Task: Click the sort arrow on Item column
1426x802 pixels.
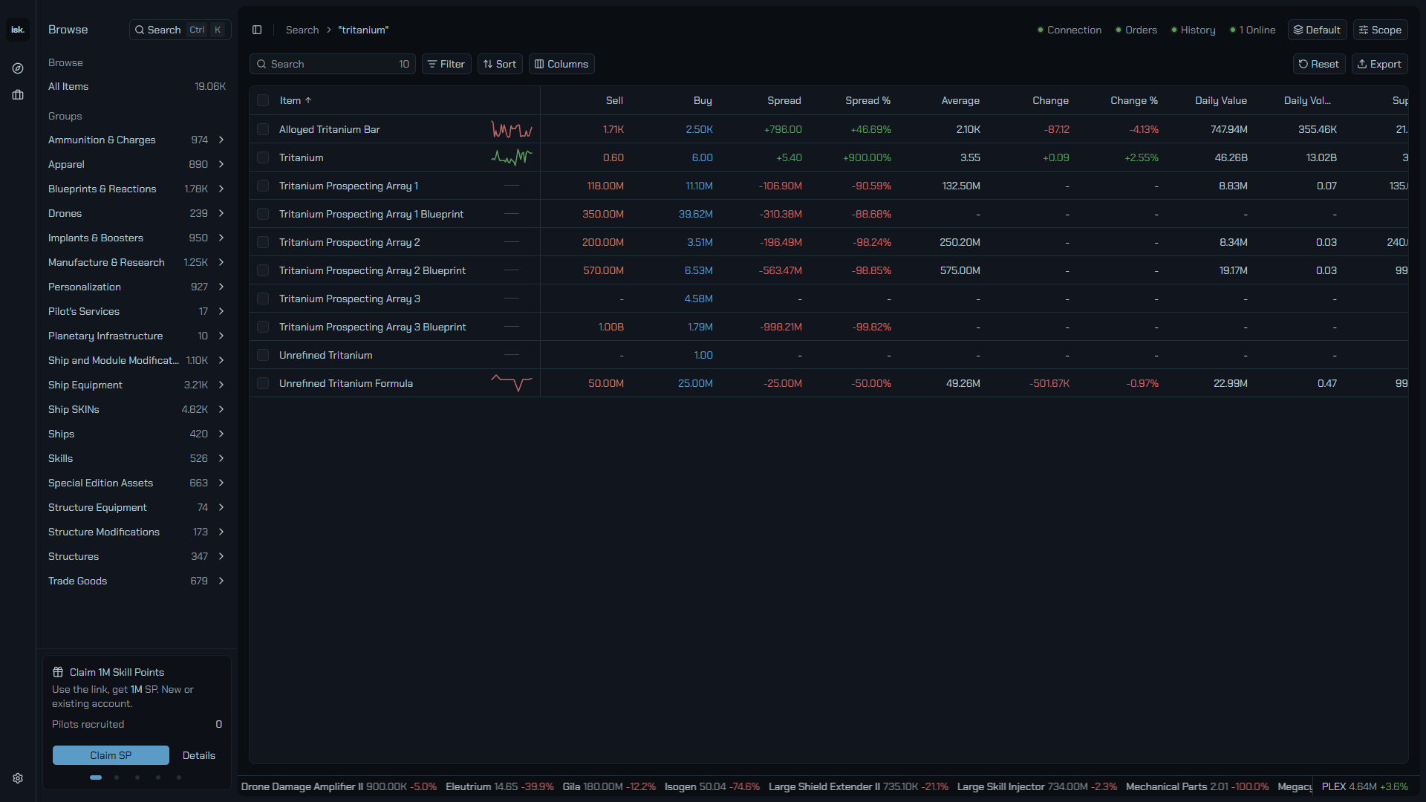Action: pos(308,100)
